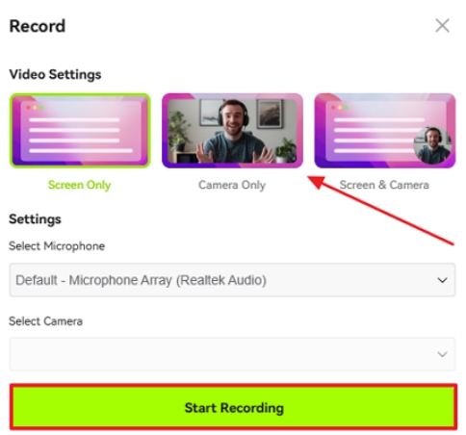
Task: Click the green Screen Only label
Action: click(x=79, y=185)
